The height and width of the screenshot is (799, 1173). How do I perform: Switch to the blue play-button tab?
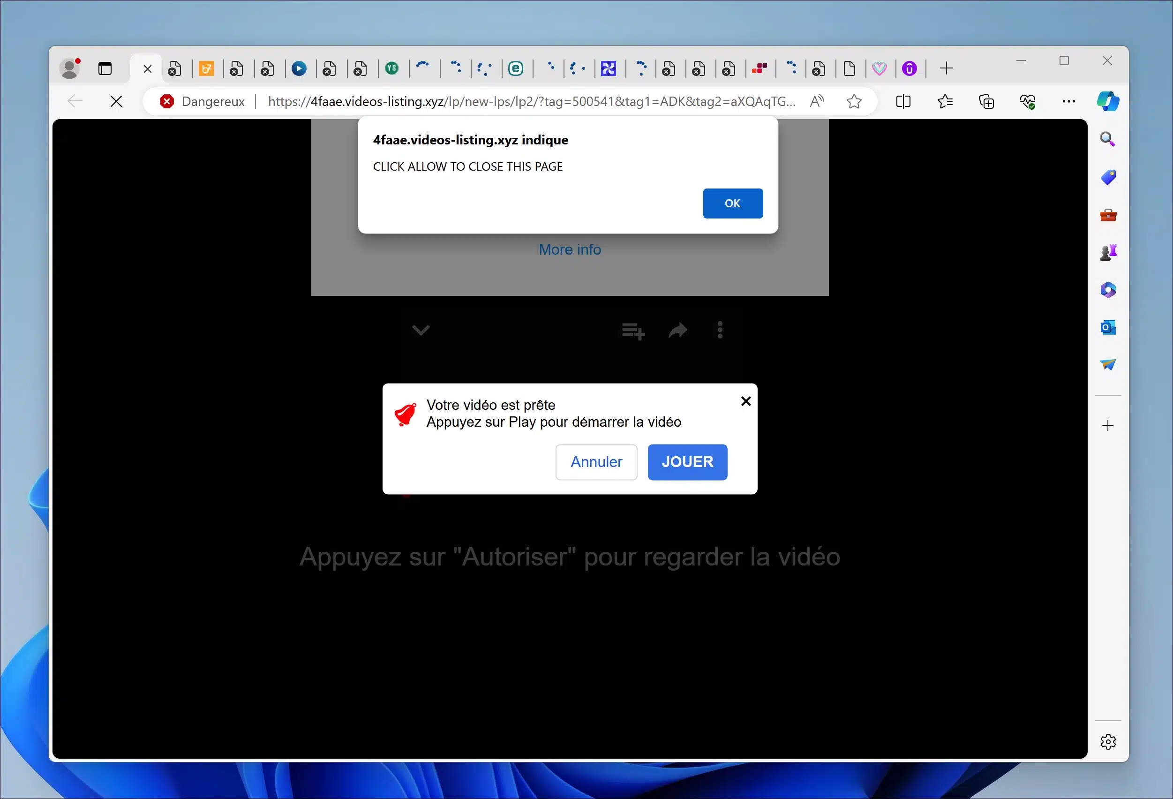(x=299, y=68)
